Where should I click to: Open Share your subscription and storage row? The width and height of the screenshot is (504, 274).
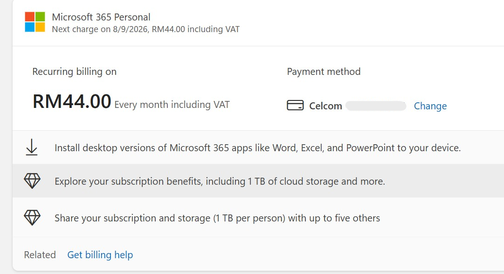[x=258, y=218]
